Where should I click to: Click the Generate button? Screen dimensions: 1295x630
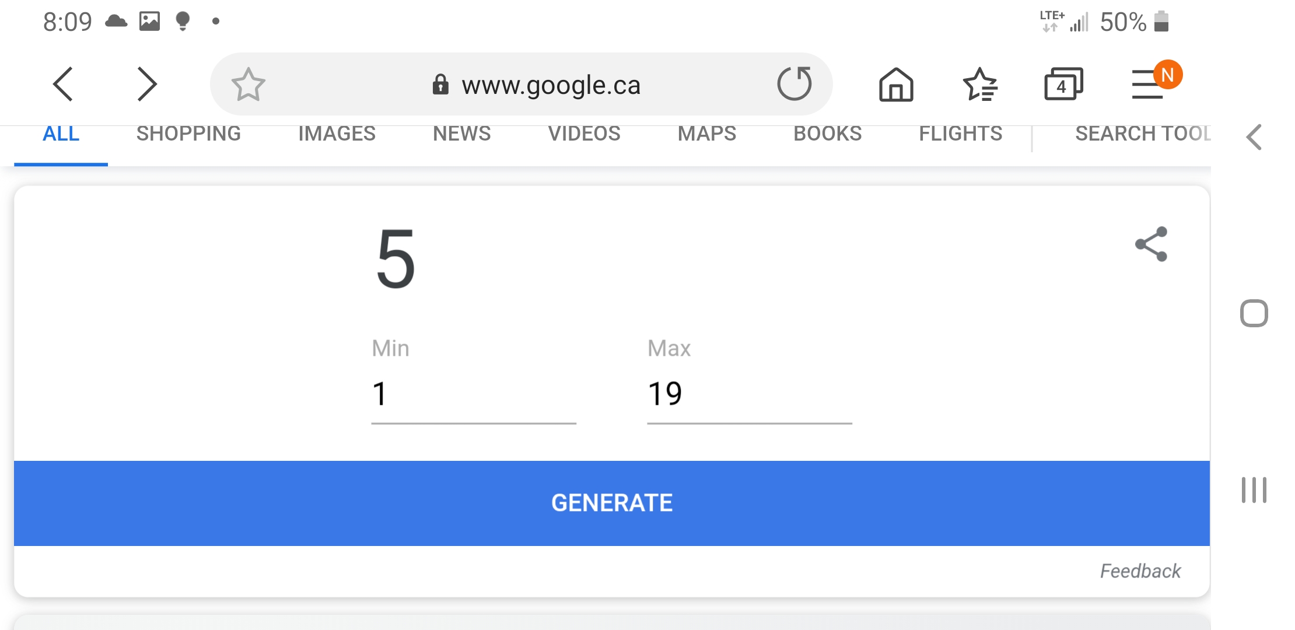[611, 503]
